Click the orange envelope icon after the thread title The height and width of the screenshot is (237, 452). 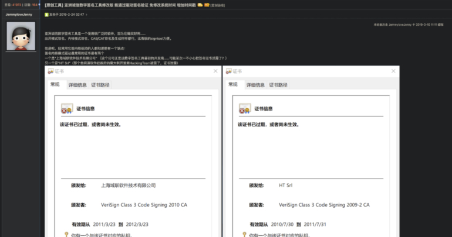[207, 5]
